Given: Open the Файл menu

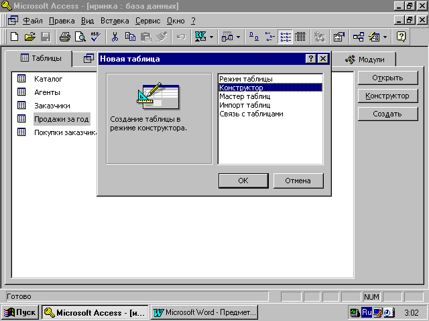Looking at the screenshot, I should pyautogui.click(x=33, y=21).
